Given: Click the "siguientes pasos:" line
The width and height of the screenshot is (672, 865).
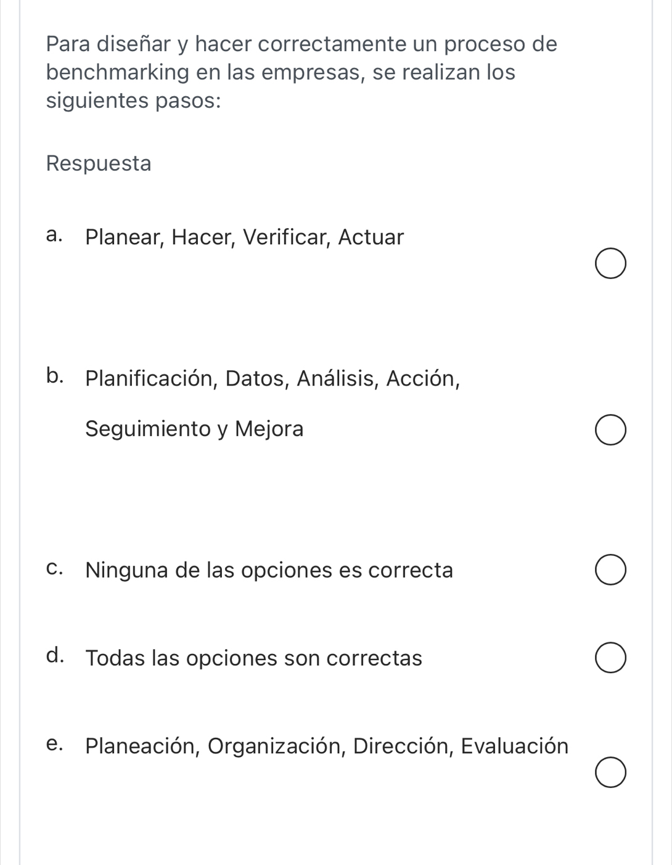Looking at the screenshot, I should tap(134, 101).
